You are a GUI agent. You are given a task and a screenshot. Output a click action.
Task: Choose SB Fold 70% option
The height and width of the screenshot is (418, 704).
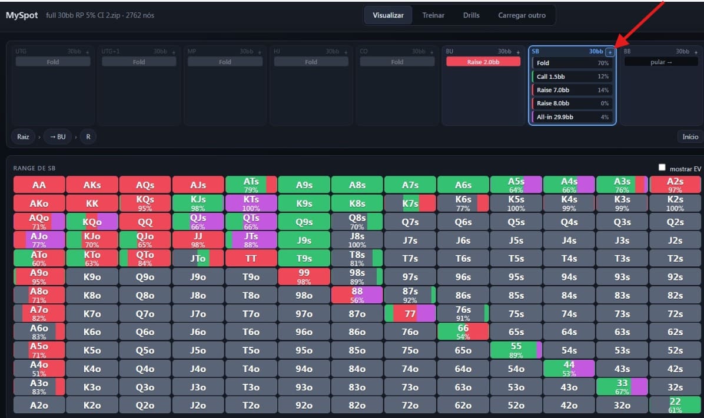pyautogui.click(x=572, y=63)
